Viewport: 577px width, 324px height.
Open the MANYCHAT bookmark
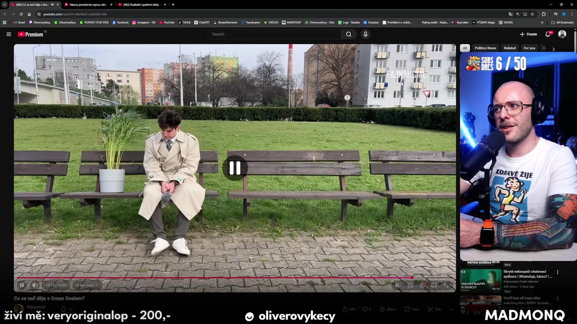coord(292,22)
